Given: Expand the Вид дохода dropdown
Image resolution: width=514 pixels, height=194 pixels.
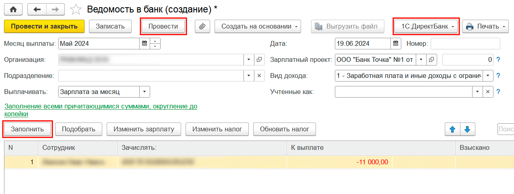Looking at the screenshot, I should 489,76.
